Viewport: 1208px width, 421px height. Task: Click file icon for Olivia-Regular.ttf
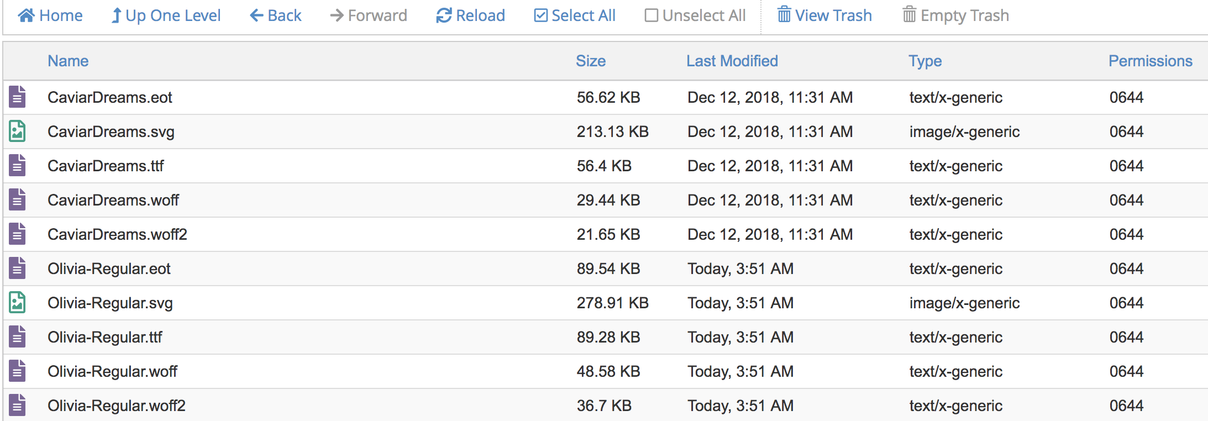coord(17,337)
